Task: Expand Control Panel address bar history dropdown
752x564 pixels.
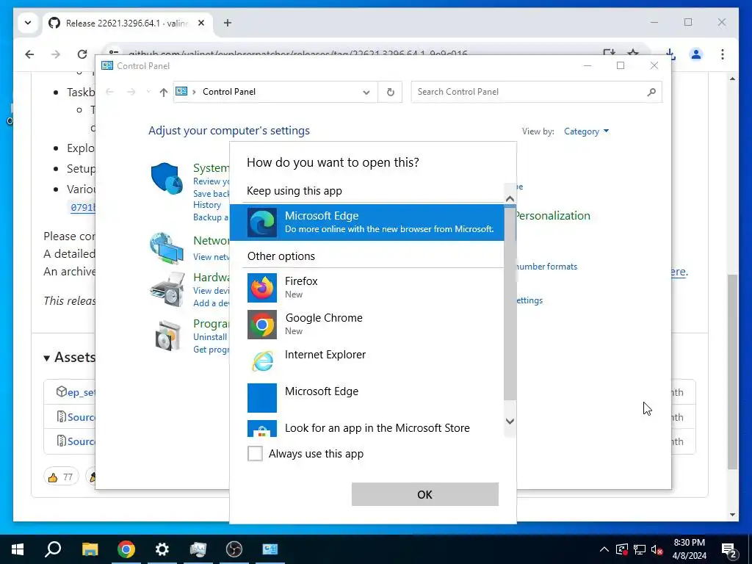Action: coord(366,92)
